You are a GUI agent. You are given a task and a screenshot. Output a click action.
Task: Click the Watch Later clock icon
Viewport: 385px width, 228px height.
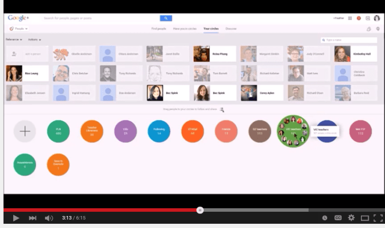(x=325, y=218)
